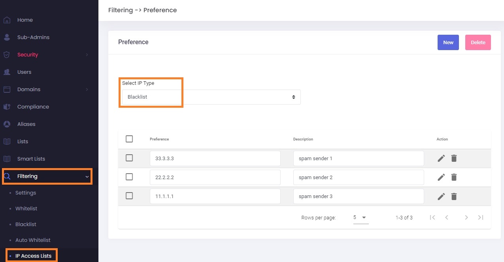
Task: Click the 11.1.1.1 preference field
Action: point(215,196)
